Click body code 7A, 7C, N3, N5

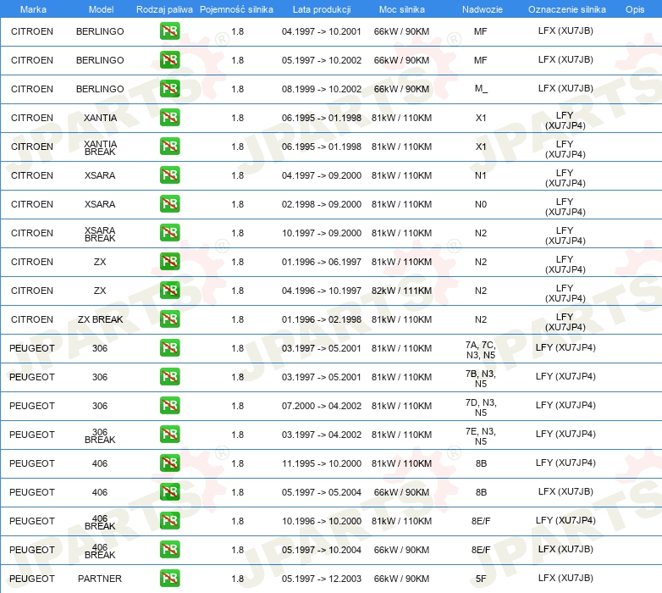pyautogui.click(x=481, y=350)
